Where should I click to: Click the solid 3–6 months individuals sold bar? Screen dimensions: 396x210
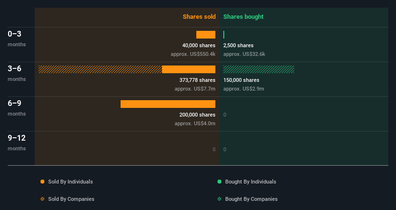[189, 69]
